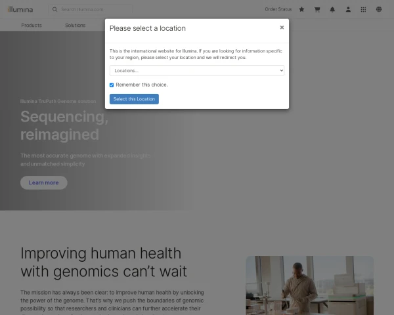Click Select this Location button

click(134, 99)
